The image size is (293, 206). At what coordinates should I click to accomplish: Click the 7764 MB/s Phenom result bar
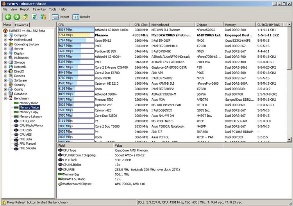tap(76, 35)
